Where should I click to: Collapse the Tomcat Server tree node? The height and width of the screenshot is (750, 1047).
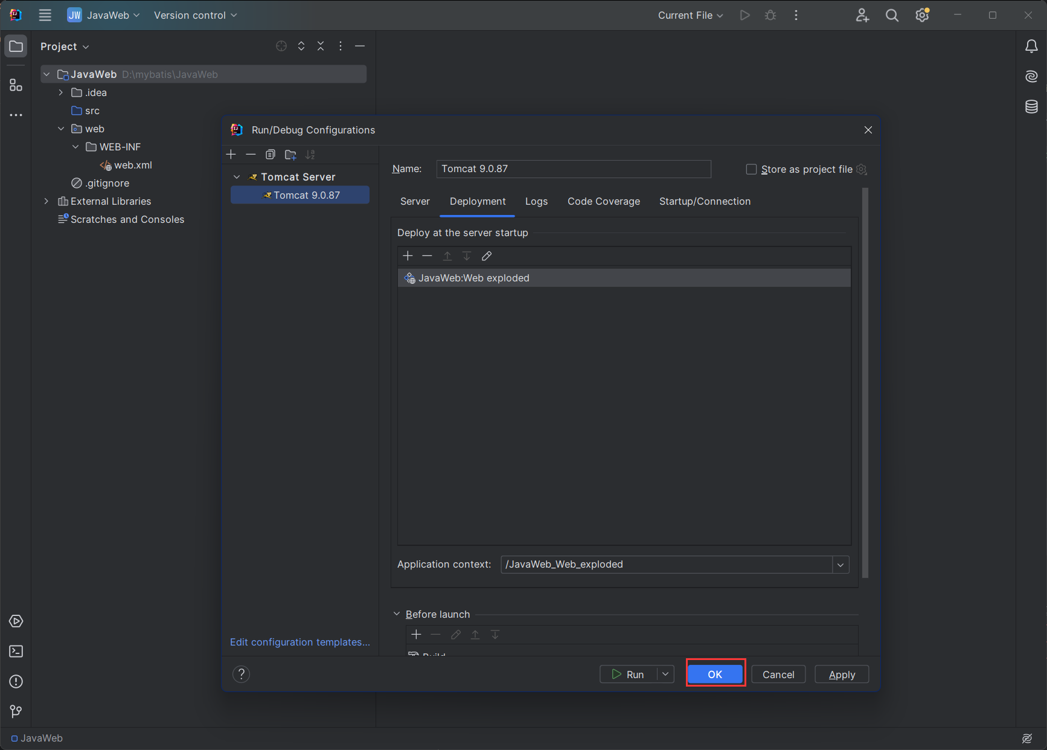(237, 177)
